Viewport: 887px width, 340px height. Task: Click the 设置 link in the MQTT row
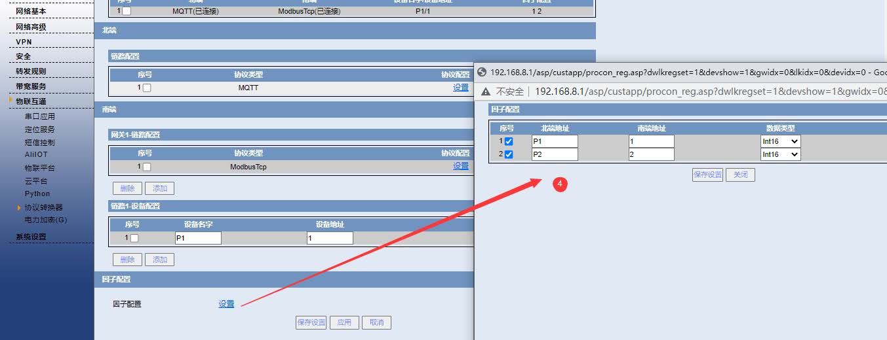pyautogui.click(x=461, y=88)
